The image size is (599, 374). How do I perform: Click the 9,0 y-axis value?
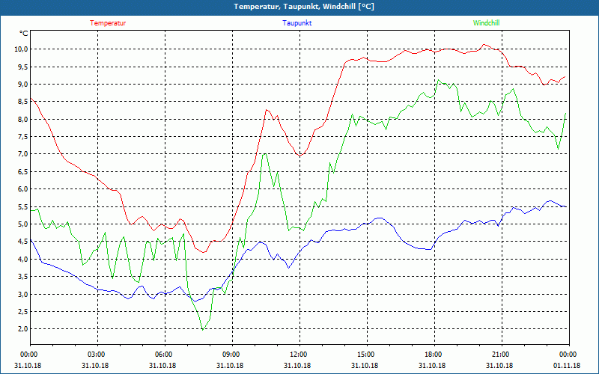click(22, 84)
